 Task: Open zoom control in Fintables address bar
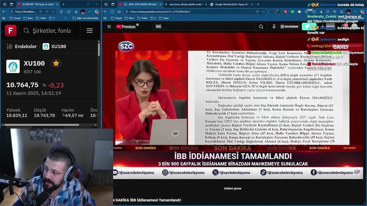(x=40, y=12)
